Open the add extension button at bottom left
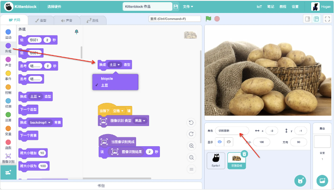The height and width of the screenshot is (190, 334). (x=8, y=173)
